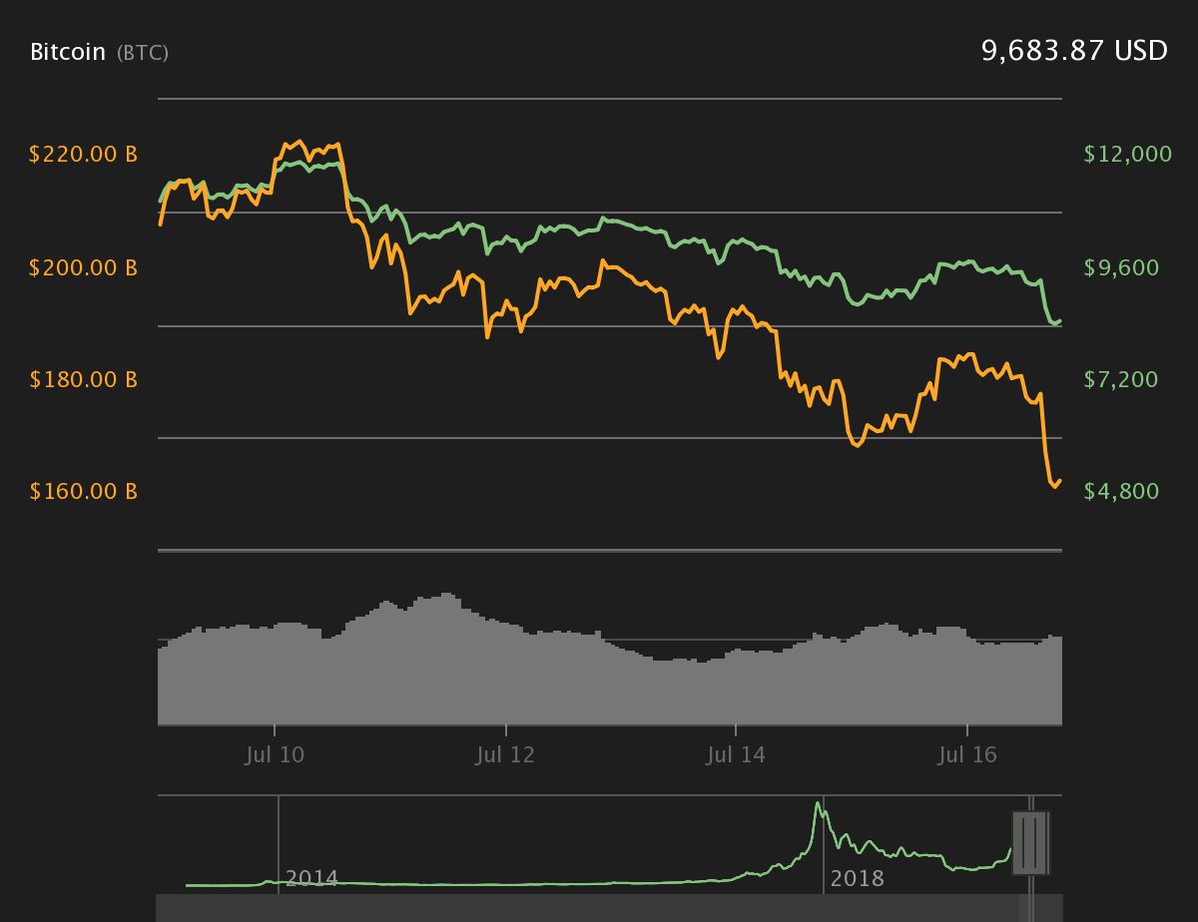
Task: Click the Bitcoin title text
Action: pyautogui.click(x=68, y=52)
